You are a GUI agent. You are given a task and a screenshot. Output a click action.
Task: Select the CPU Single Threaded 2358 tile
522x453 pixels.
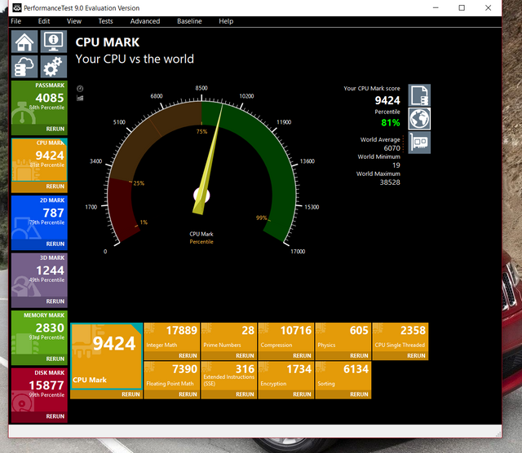tap(400, 337)
